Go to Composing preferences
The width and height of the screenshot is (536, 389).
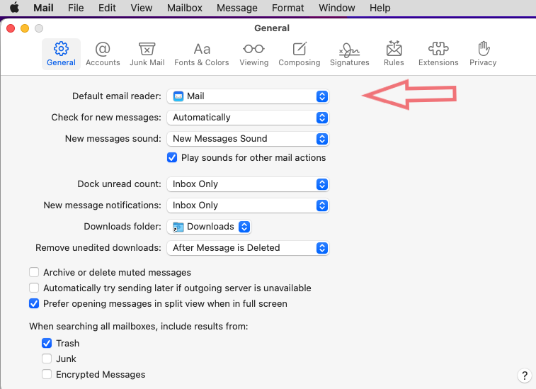click(299, 54)
